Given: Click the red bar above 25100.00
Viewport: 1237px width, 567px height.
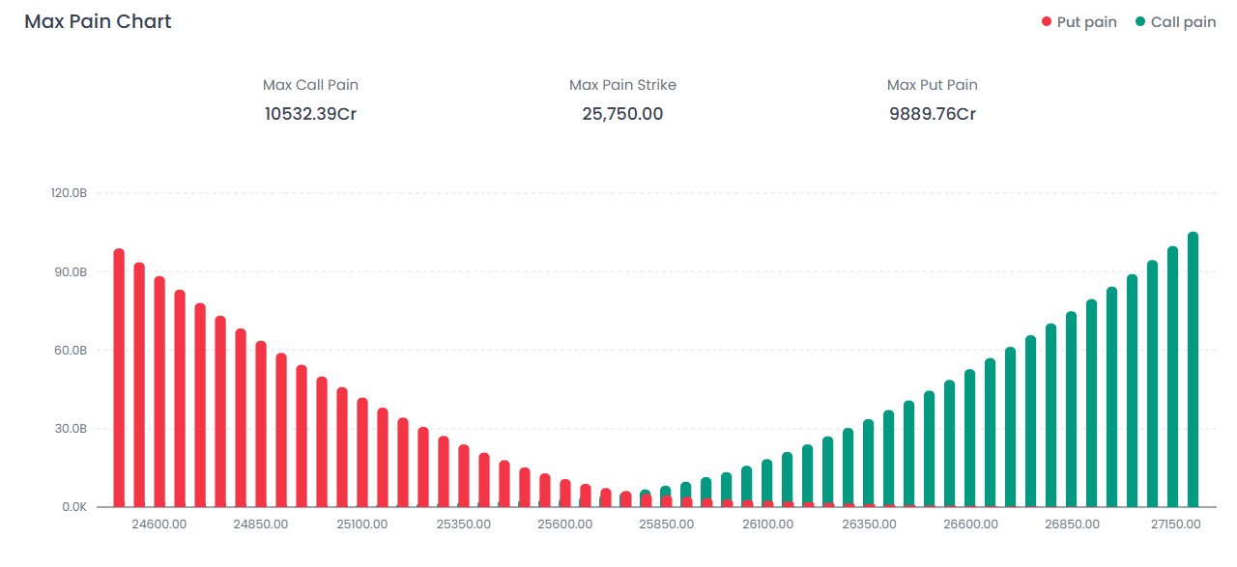Looking at the screenshot, I should [362, 452].
